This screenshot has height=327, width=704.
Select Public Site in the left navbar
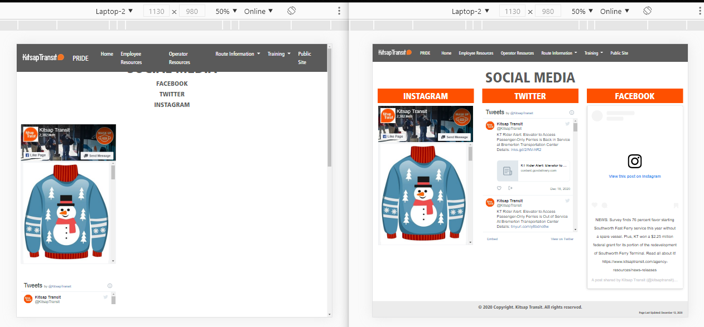(x=304, y=58)
